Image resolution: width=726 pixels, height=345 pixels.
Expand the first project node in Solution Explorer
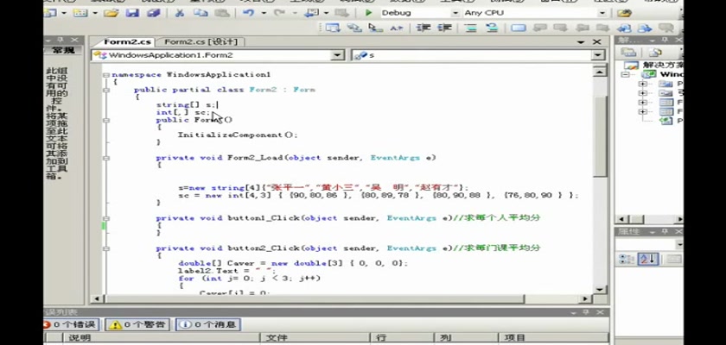pos(643,84)
